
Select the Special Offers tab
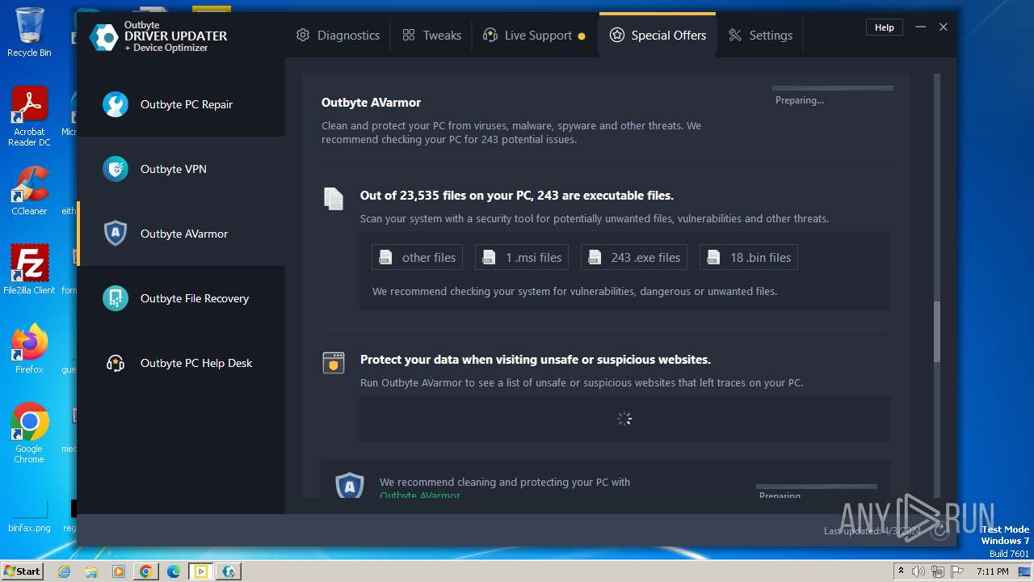coord(658,36)
